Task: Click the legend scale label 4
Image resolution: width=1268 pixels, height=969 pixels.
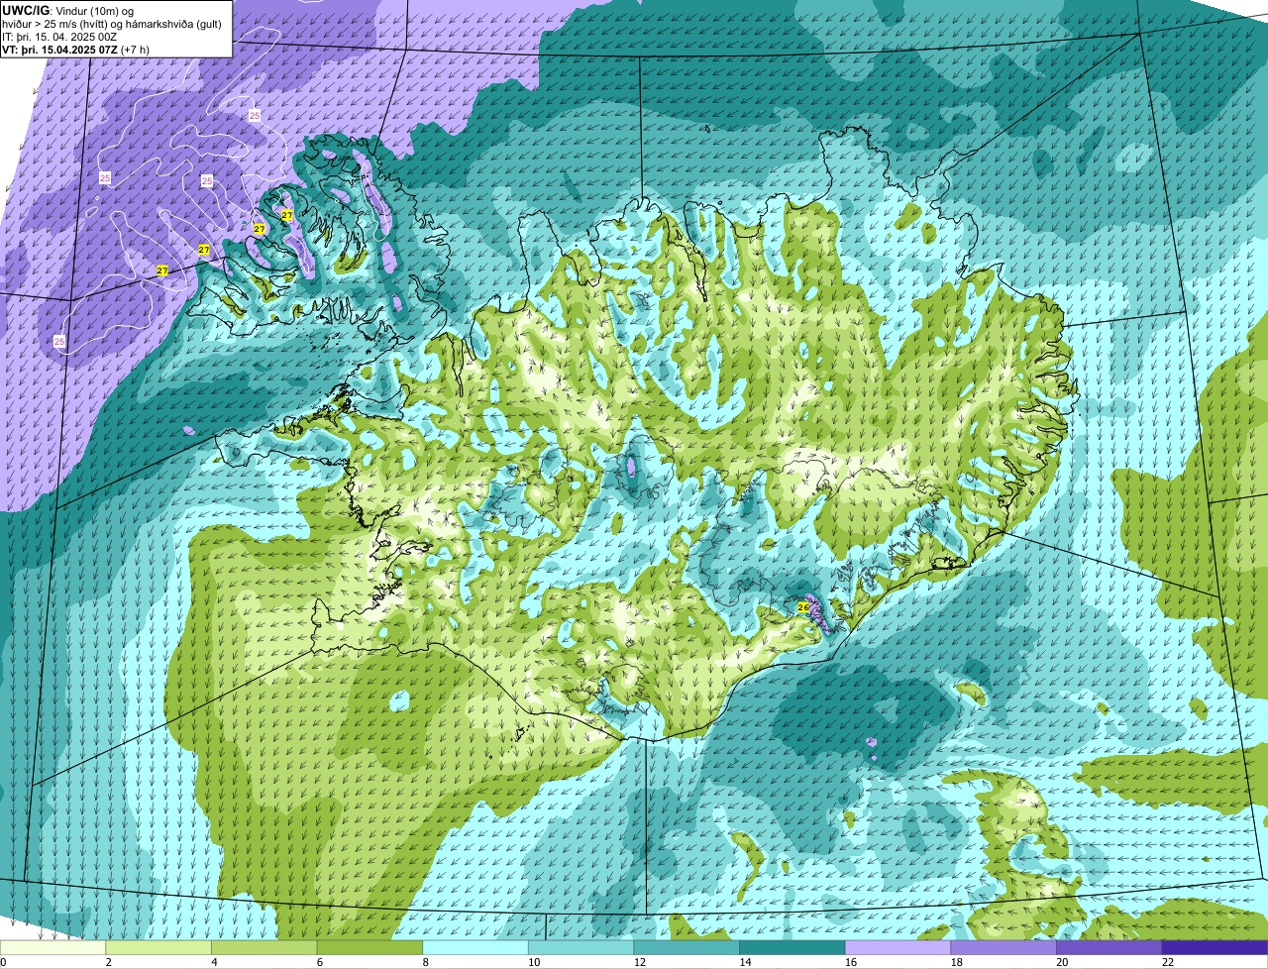Action: coord(214,962)
